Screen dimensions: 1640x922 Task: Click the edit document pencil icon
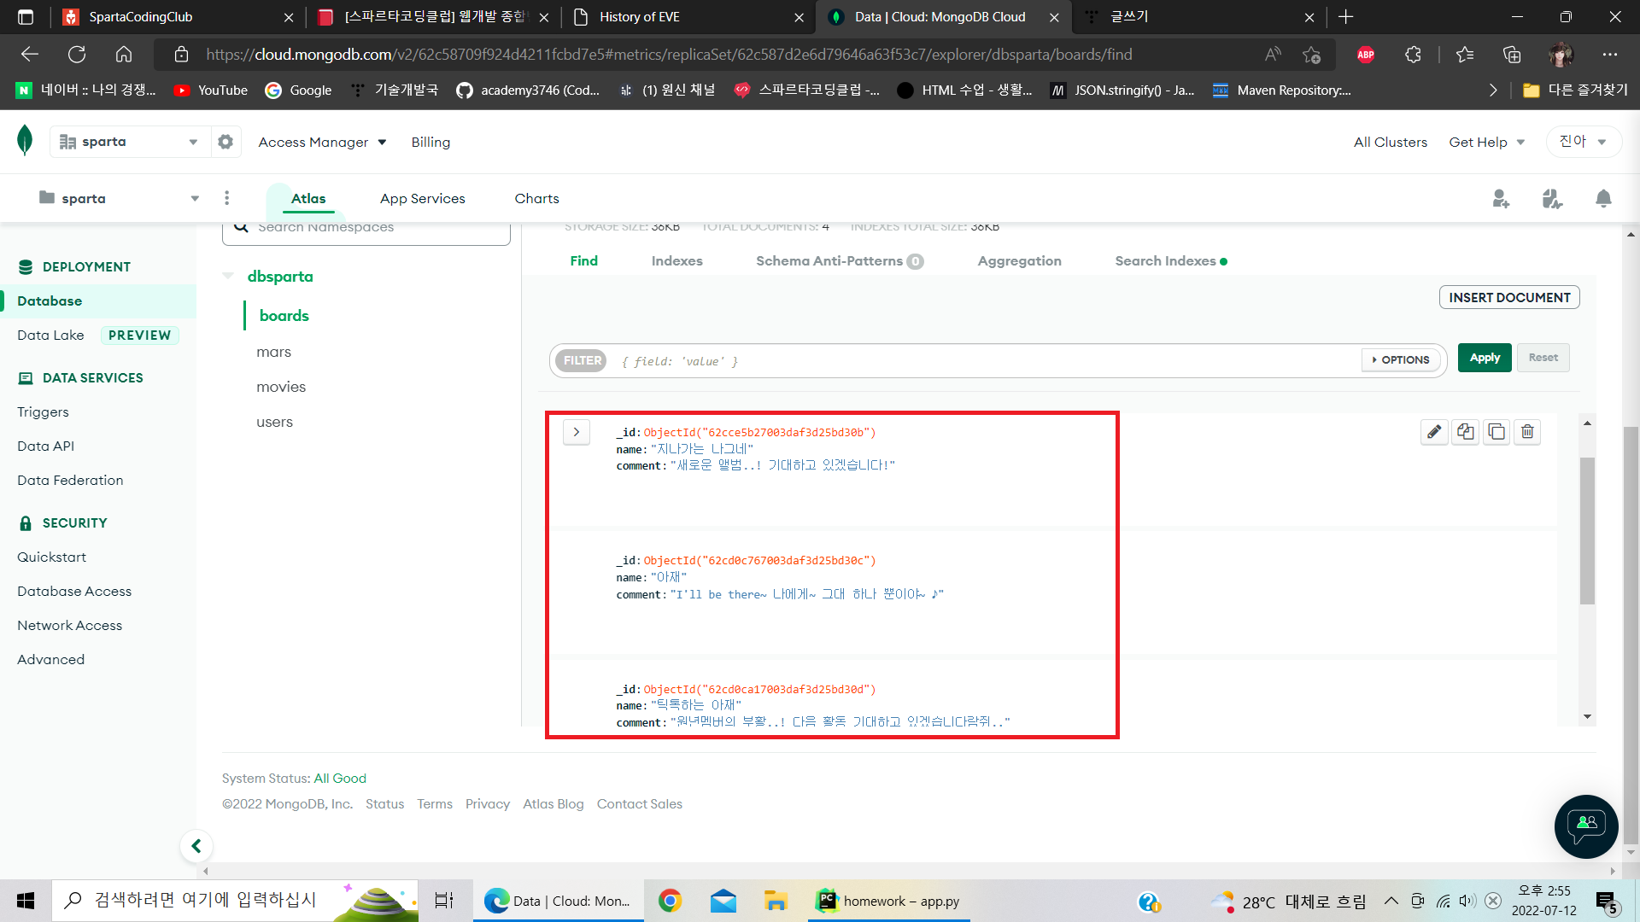(1434, 432)
